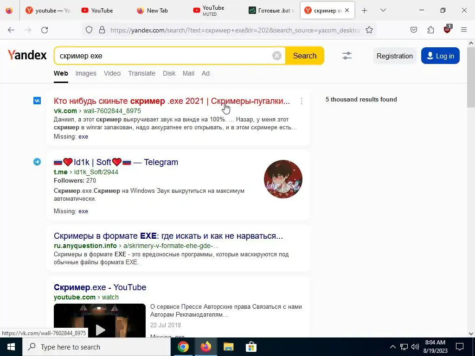The height and width of the screenshot is (356, 475).
Task: Select the Video search tab
Action: [112, 73]
